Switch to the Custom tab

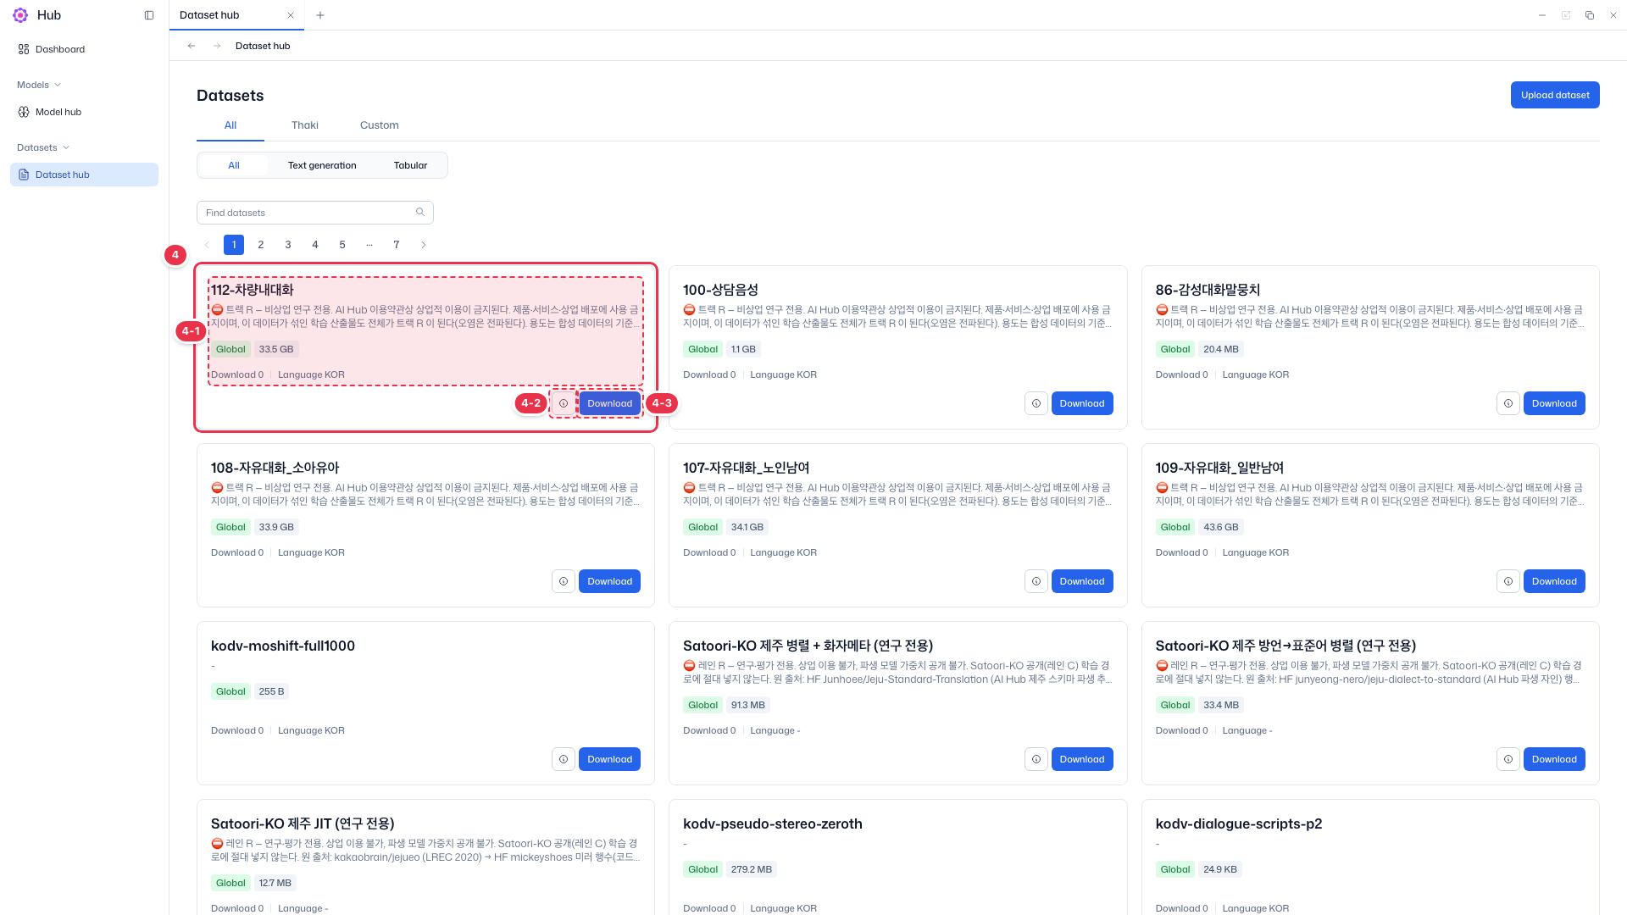tap(380, 125)
